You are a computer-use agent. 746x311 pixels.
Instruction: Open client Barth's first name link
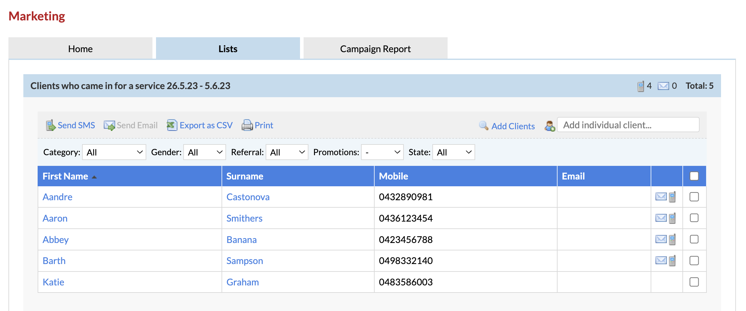(54, 261)
